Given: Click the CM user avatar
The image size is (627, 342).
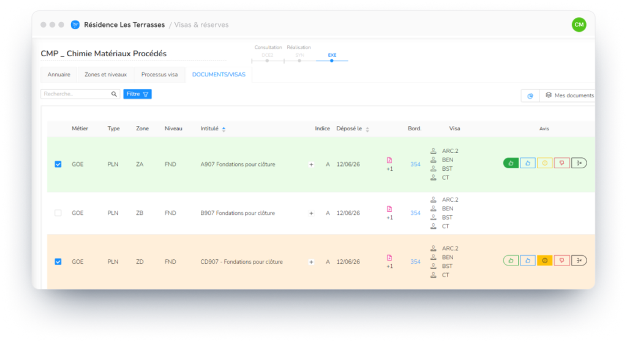Looking at the screenshot, I should click(x=579, y=24).
